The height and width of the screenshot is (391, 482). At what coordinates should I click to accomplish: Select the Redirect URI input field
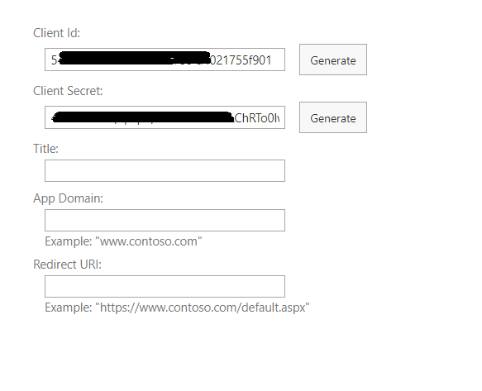[165, 286]
